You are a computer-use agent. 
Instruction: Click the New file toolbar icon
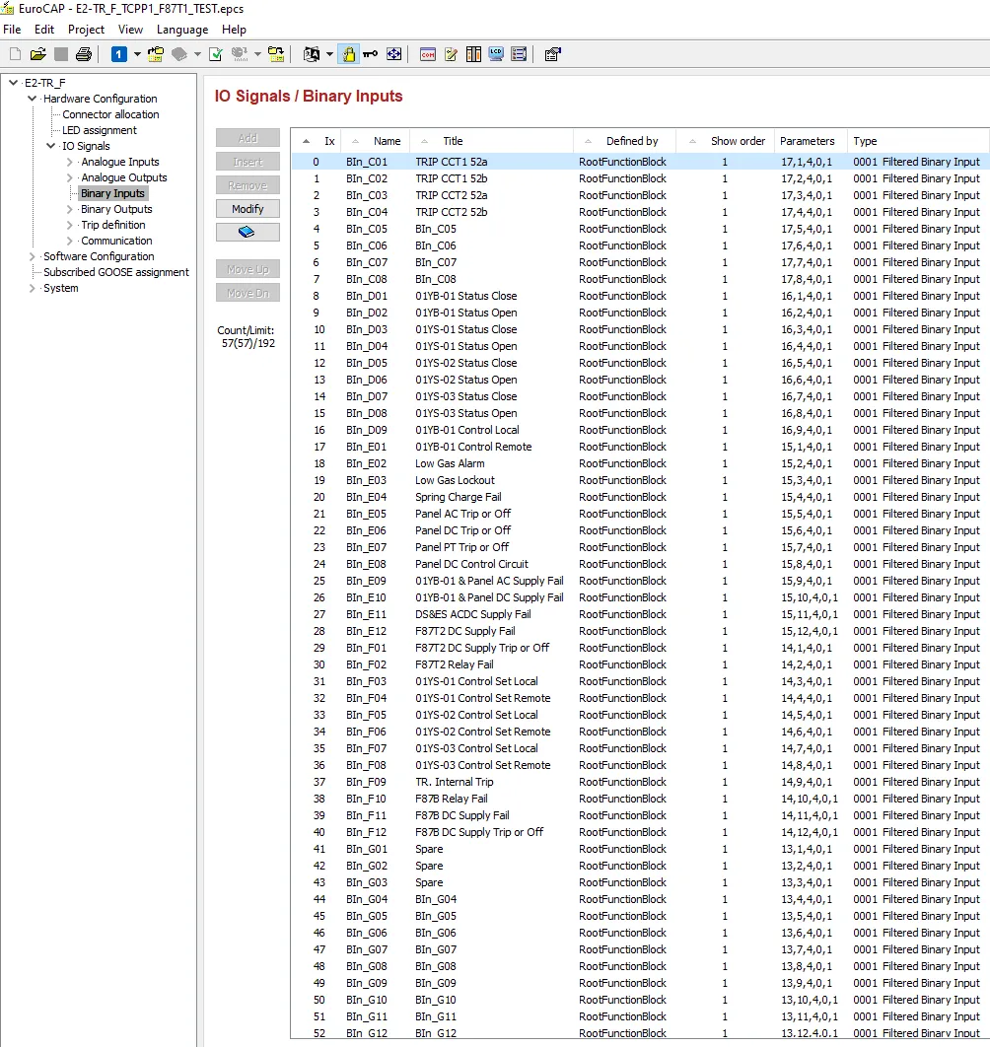click(16, 54)
